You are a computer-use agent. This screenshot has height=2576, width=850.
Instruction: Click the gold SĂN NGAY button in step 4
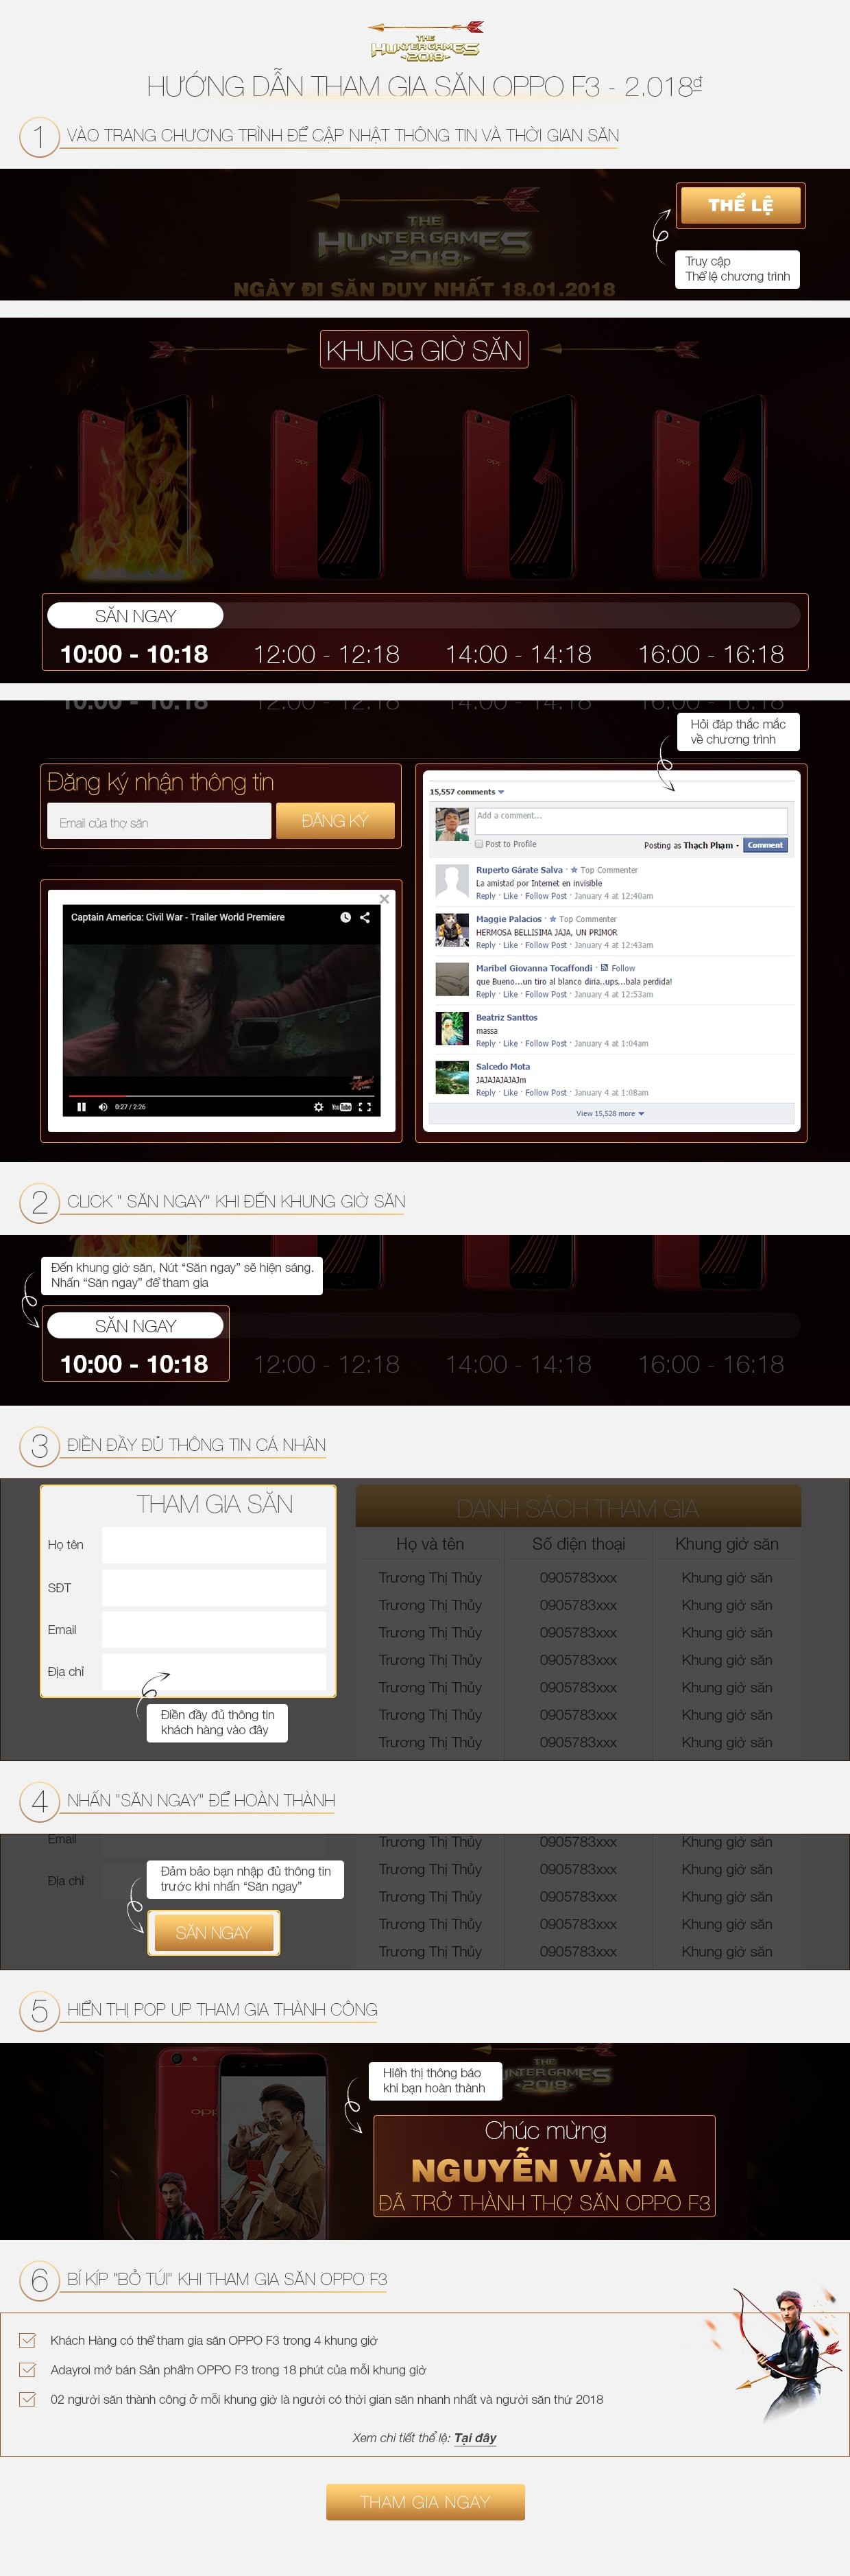(x=212, y=1932)
